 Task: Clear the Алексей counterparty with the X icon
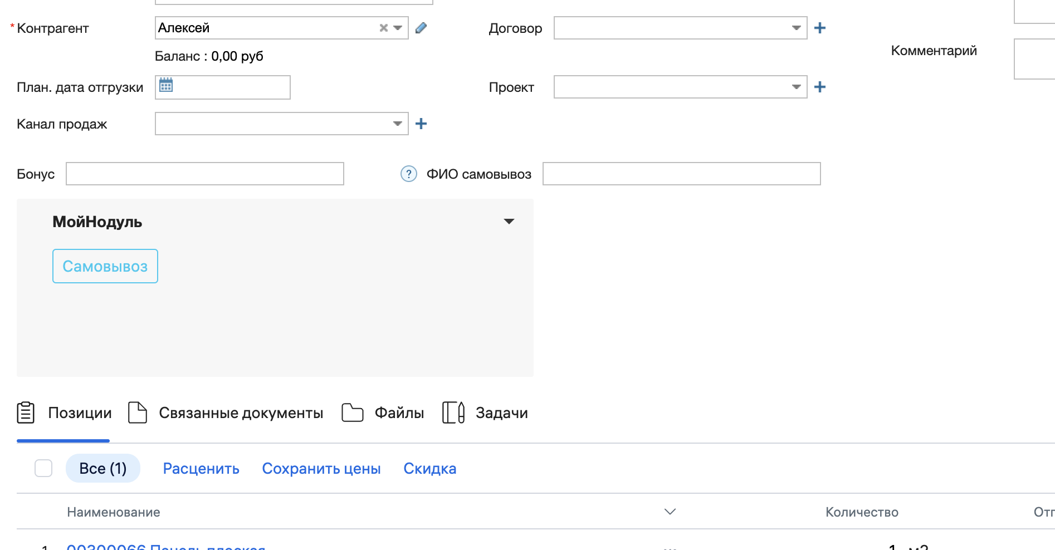pos(383,28)
